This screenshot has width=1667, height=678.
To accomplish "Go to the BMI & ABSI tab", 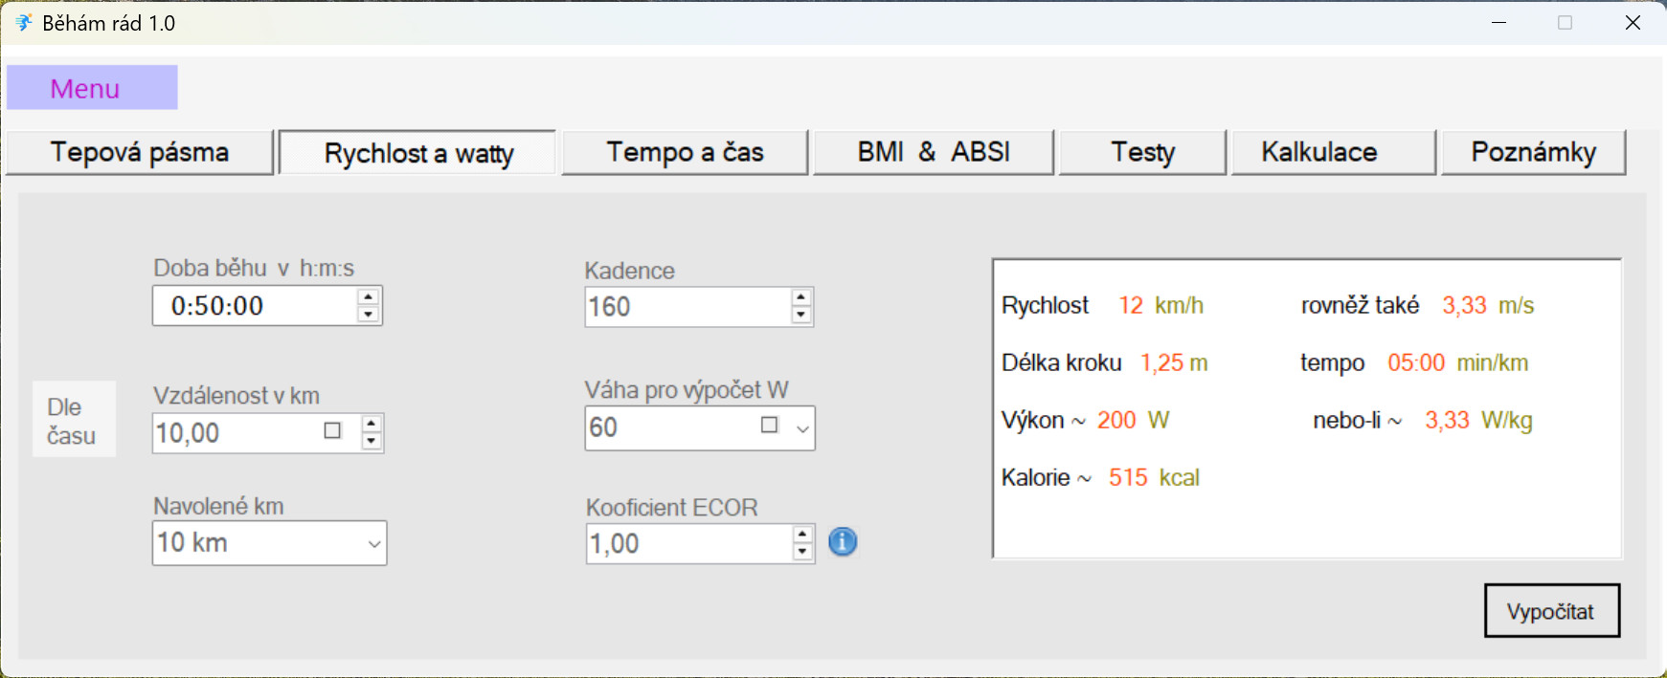I will [934, 153].
